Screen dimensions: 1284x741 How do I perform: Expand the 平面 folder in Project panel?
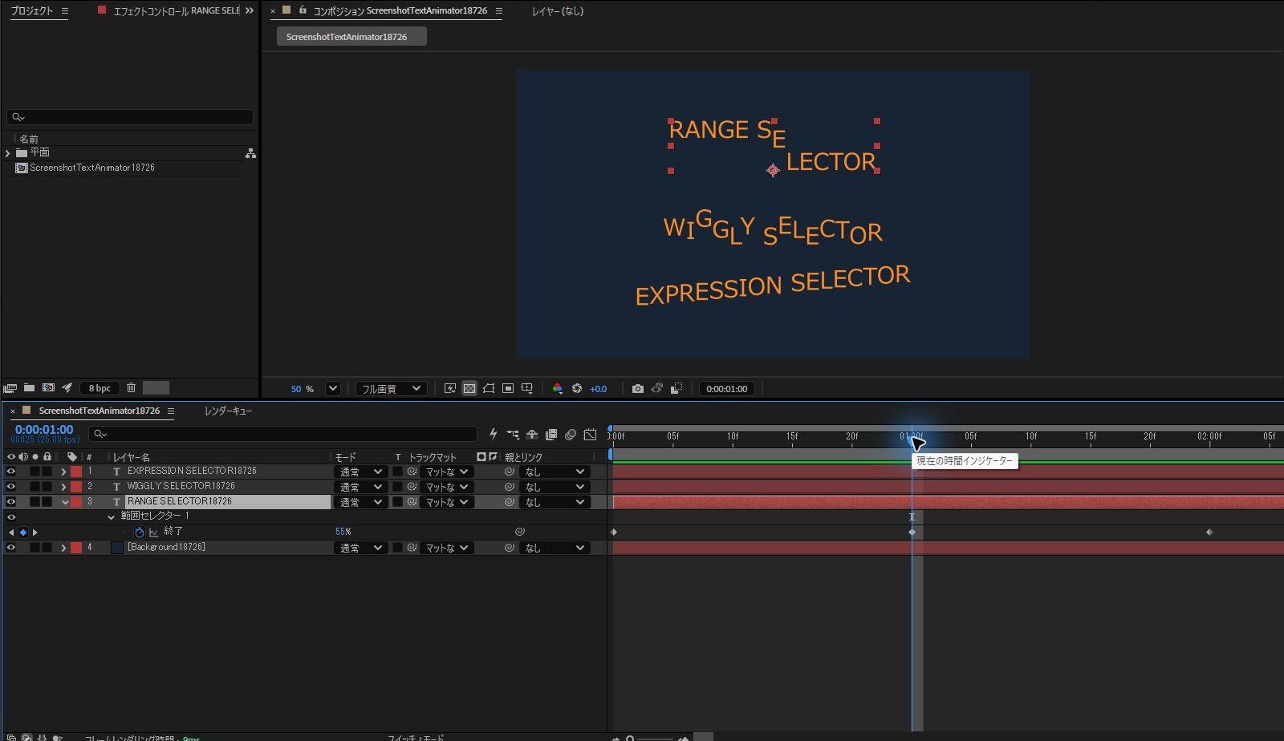pos(7,153)
